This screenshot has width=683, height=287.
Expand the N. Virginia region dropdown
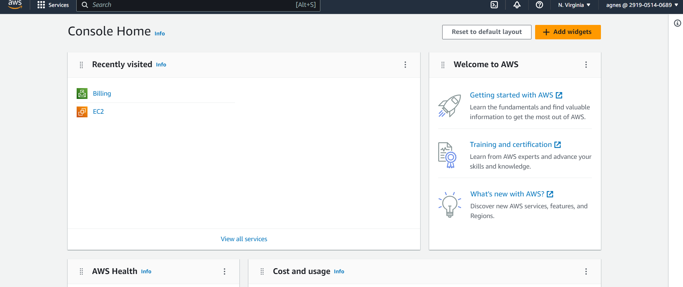pyautogui.click(x=574, y=5)
